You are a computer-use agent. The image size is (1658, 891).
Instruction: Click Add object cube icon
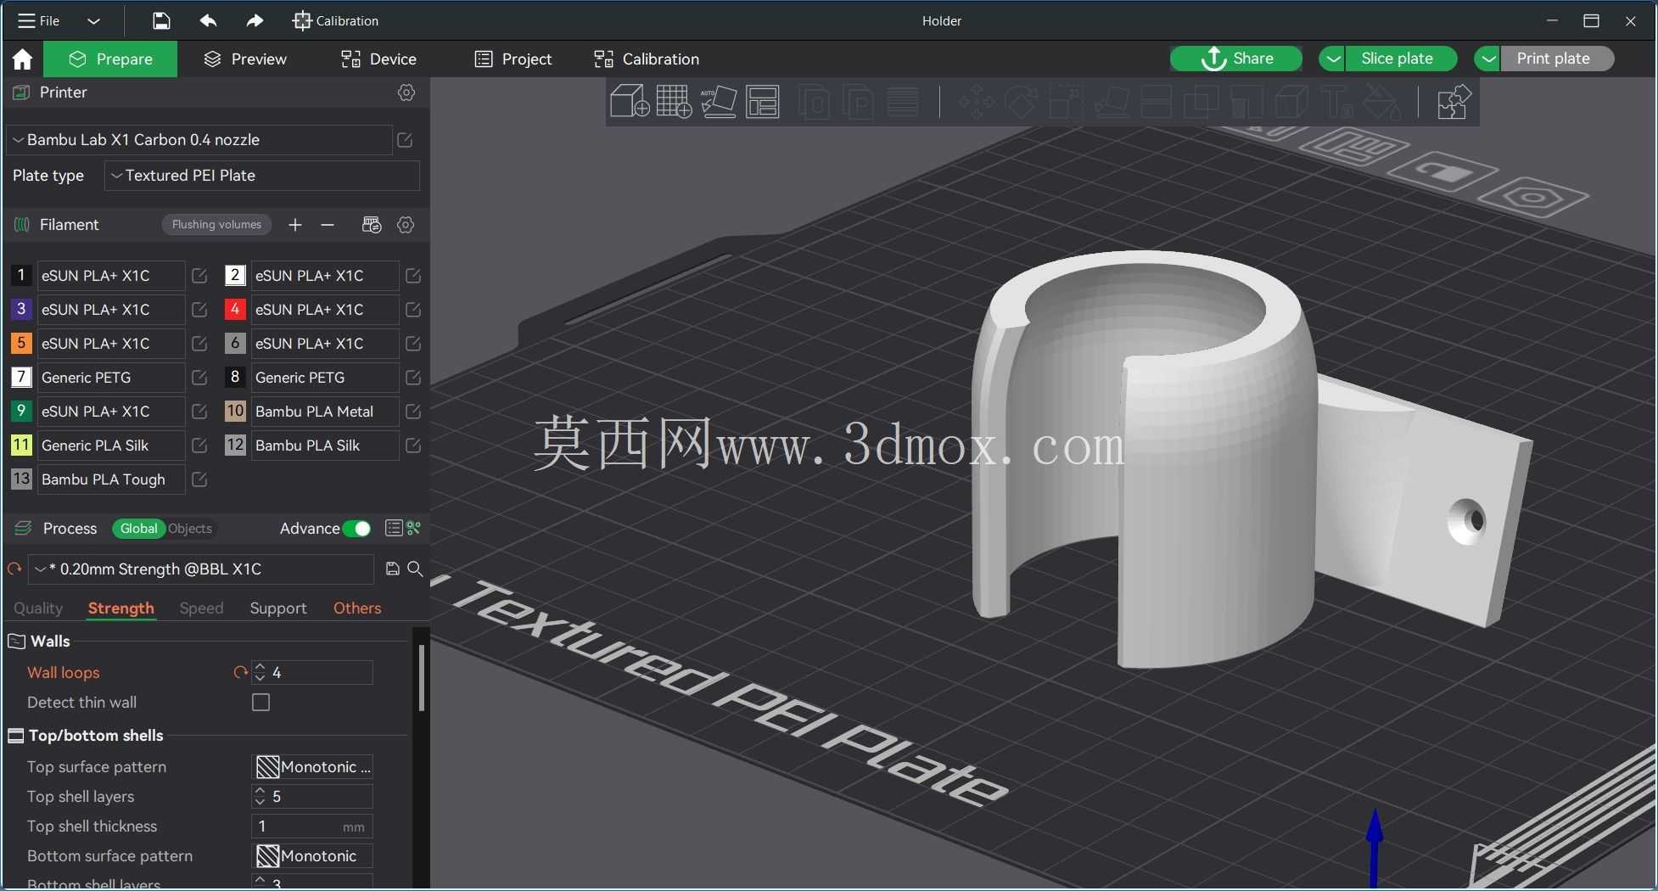630,102
